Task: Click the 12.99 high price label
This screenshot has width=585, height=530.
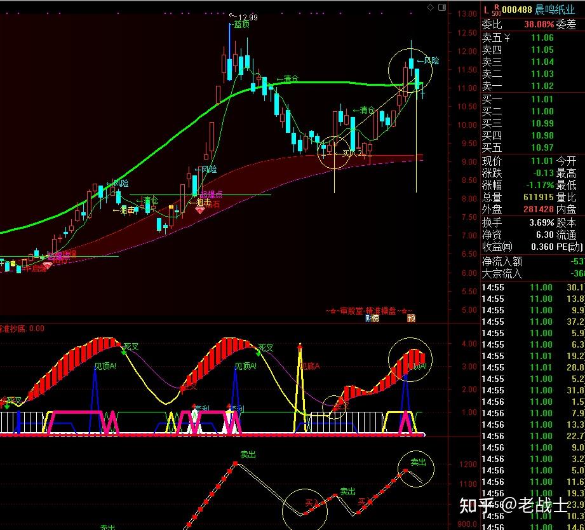Action: click(248, 17)
